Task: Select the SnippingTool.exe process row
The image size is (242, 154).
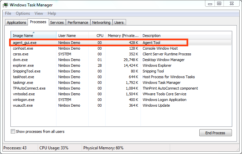Action: click(x=121, y=71)
